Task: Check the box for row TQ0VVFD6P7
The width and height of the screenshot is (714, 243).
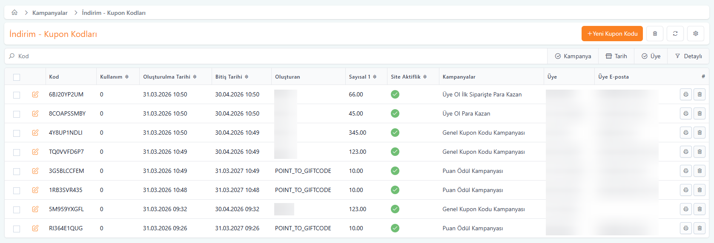Action: pyautogui.click(x=17, y=152)
